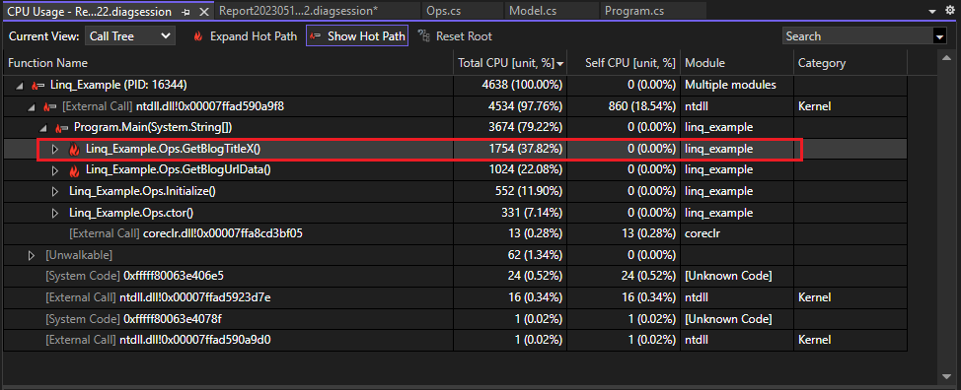Click the Expand Hot Path label

(254, 36)
